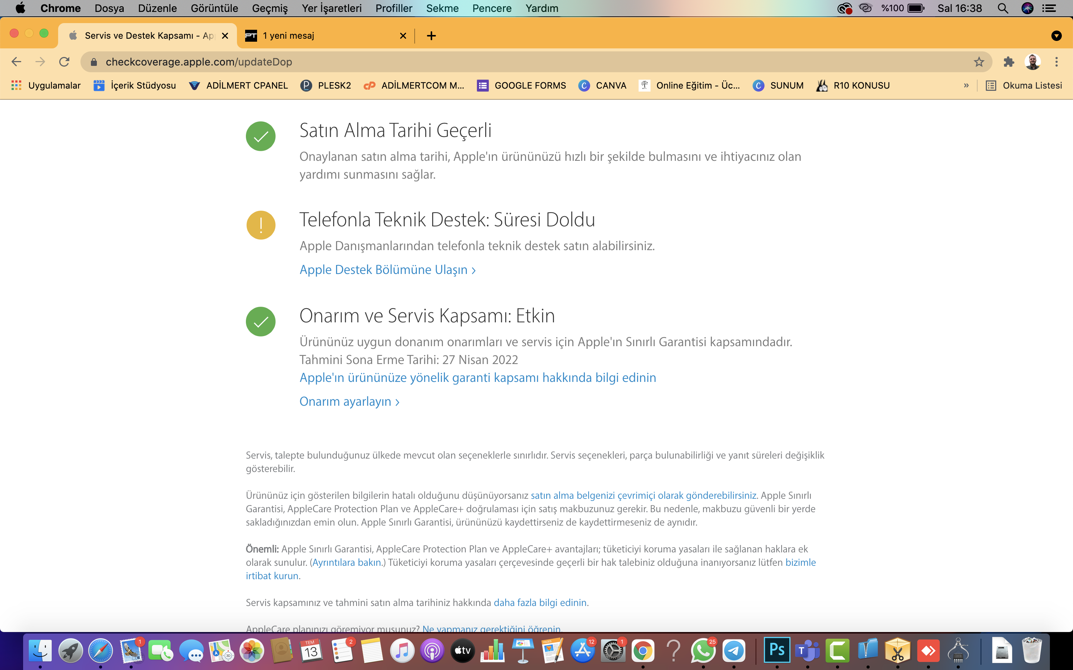Open the Düzenle menu
This screenshot has width=1073, height=670.
pyautogui.click(x=157, y=9)
